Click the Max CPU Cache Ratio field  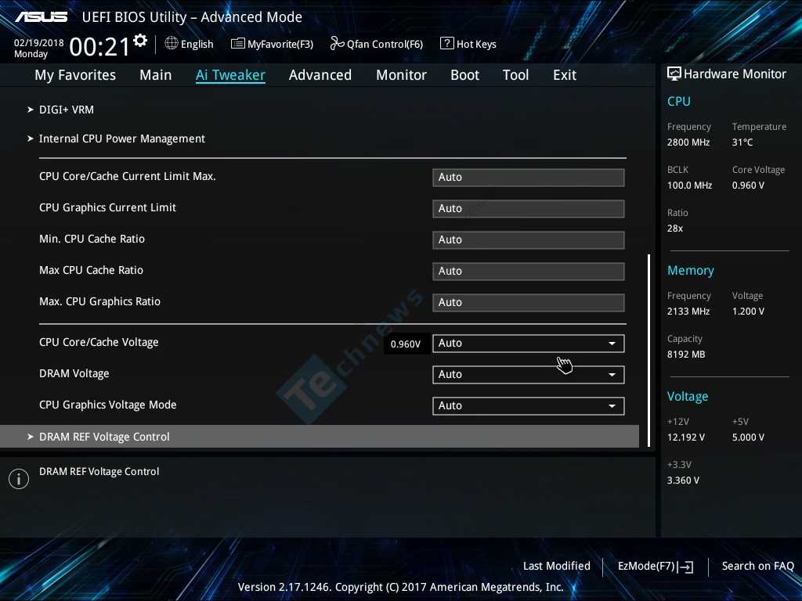[529, 271]
